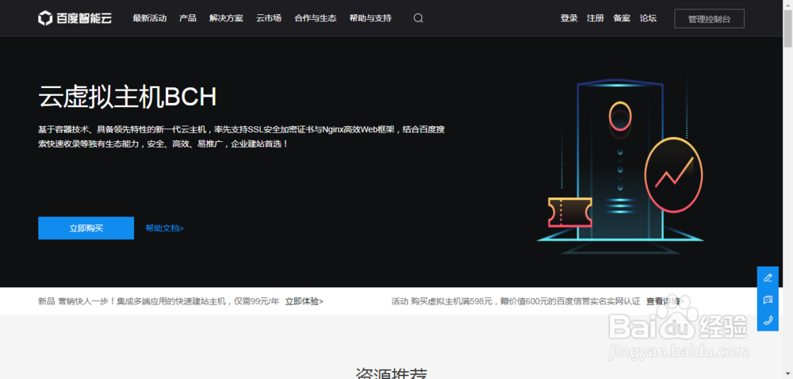This screenshot has width=793, height=379.
Task: Open the 帮助与支持 menu
Action: (370, 18)
